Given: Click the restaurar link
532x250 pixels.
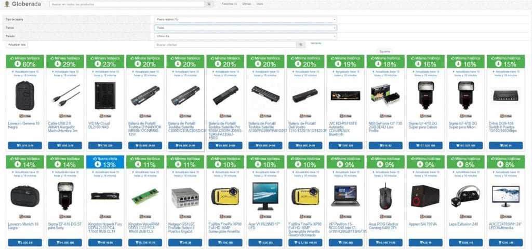Looking at the screenshot, I should click(x=316, y=43).
